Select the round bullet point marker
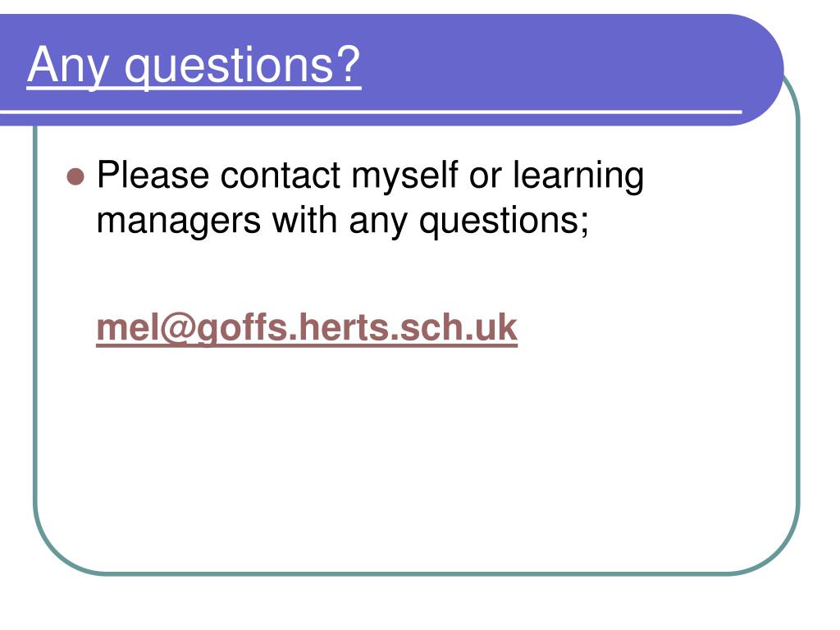 [x=75, y=176]
